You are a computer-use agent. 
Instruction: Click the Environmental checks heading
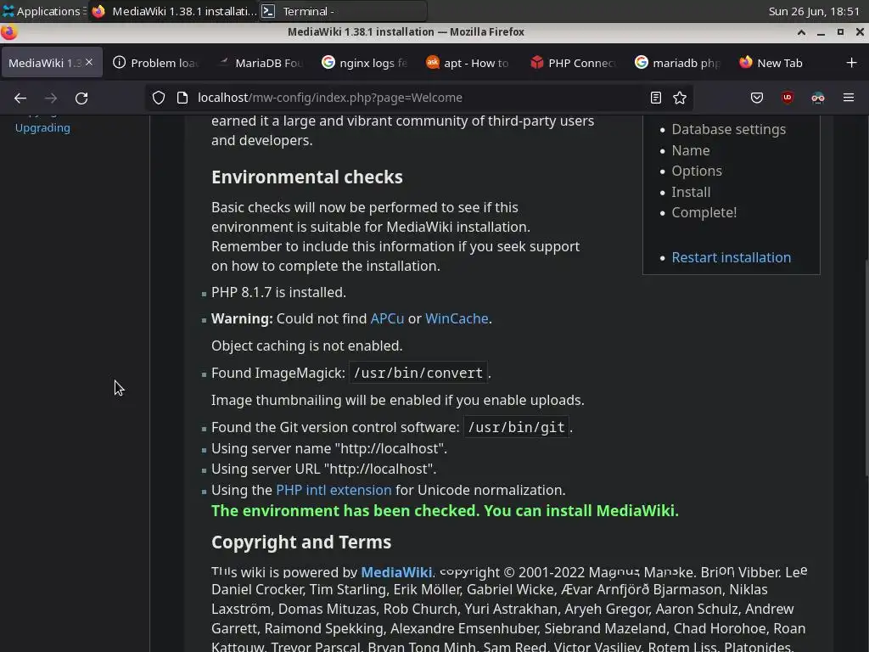(x=307, y=177)
